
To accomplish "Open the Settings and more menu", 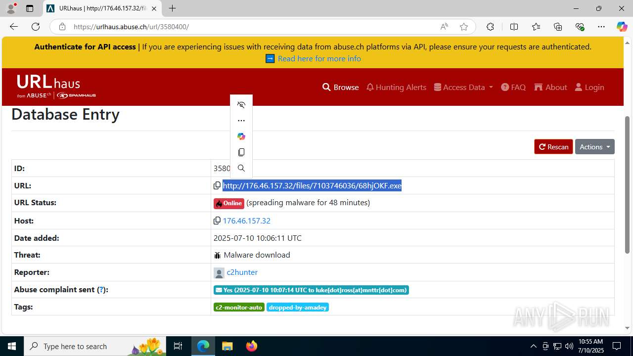I will pyautogui.click(x=601, y=27).
